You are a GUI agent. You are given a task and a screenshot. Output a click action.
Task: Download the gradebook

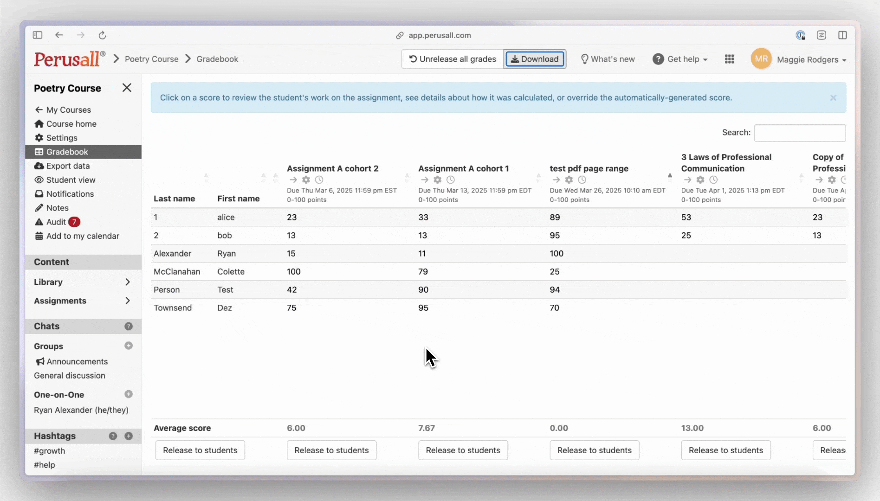[535, 59]
